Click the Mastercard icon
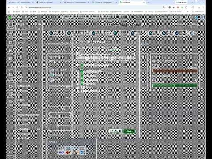Screen dimensions: 212x159 [x=68, y=152]
